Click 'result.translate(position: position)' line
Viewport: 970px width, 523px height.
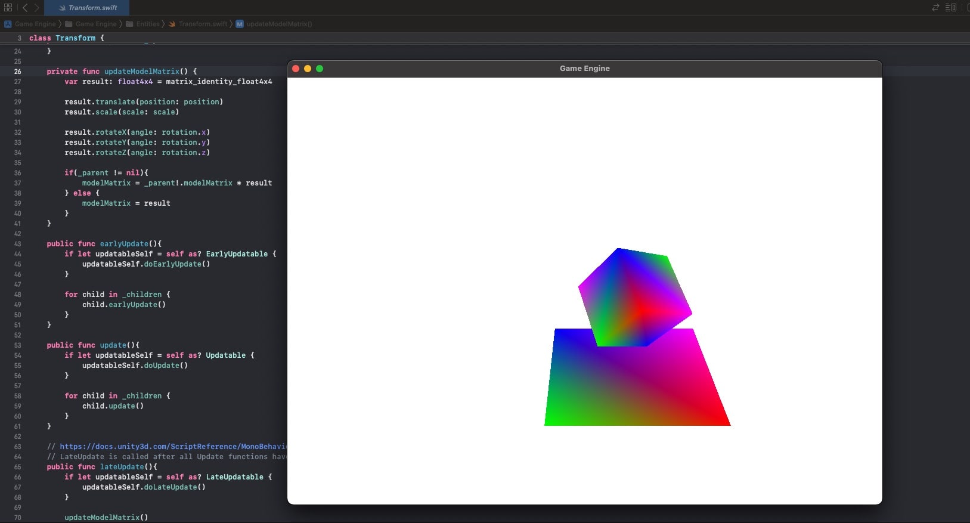[x=144, y=102]
